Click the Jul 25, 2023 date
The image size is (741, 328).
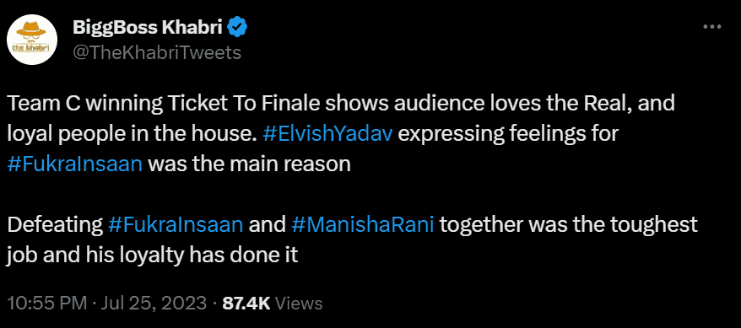tap(154, 303)
